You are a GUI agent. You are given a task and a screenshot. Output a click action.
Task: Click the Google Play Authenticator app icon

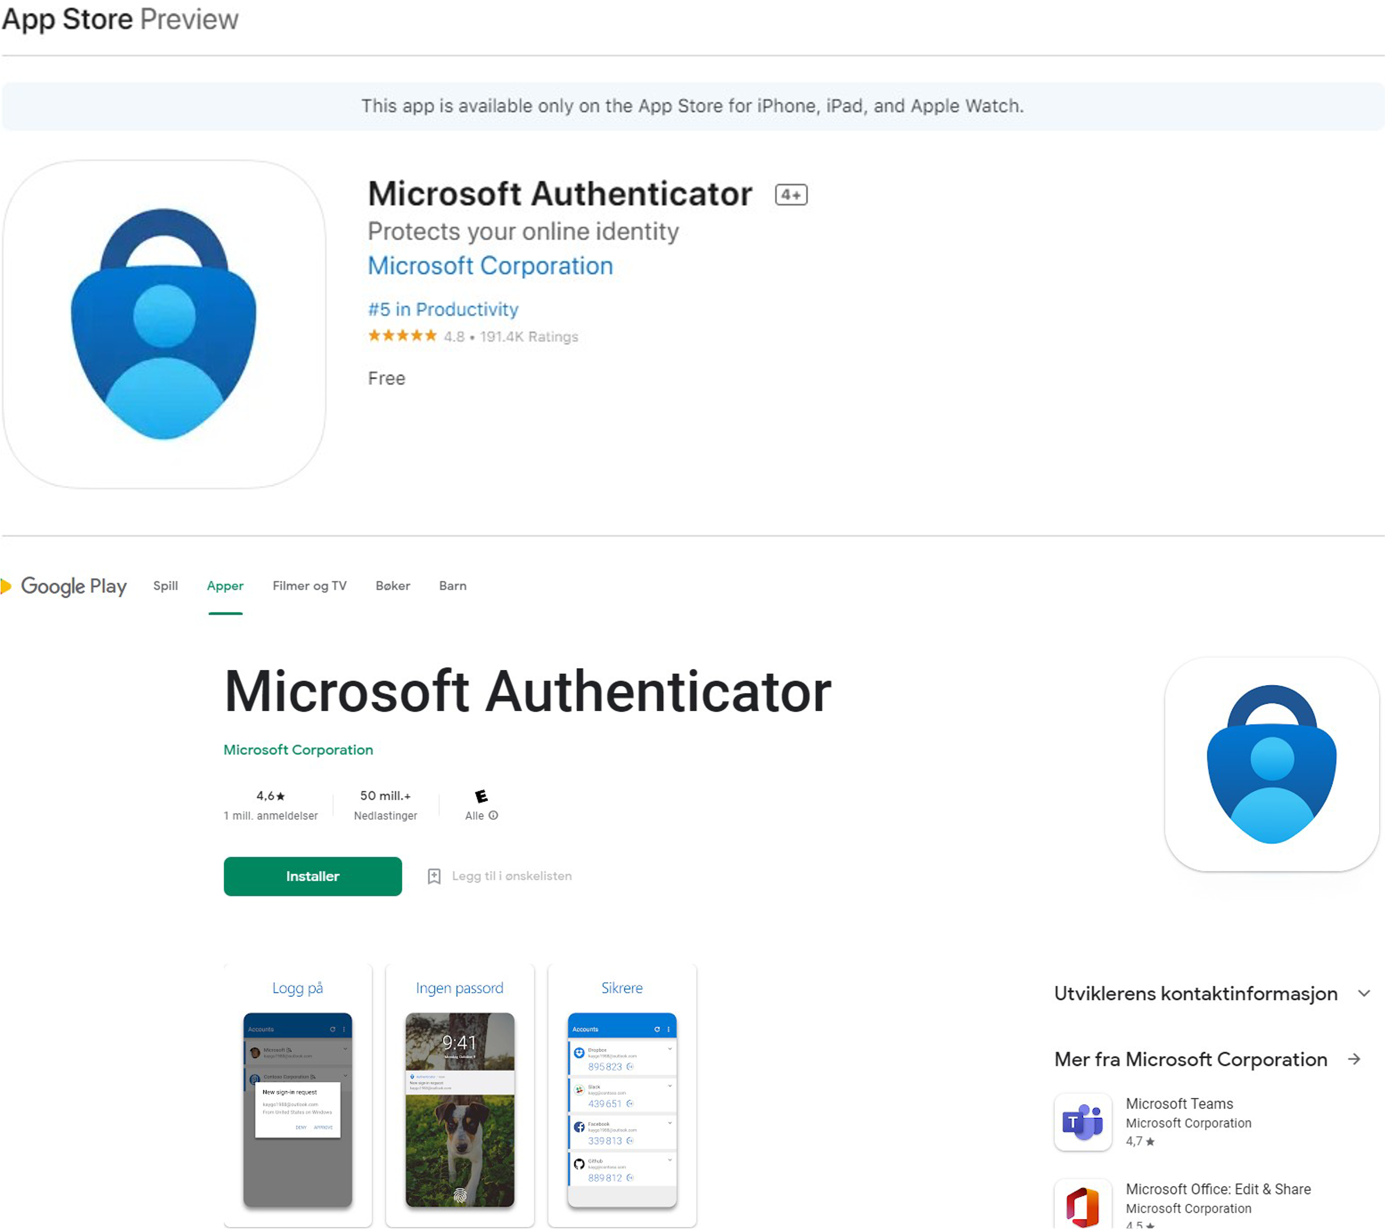(x=1272, y=764)
